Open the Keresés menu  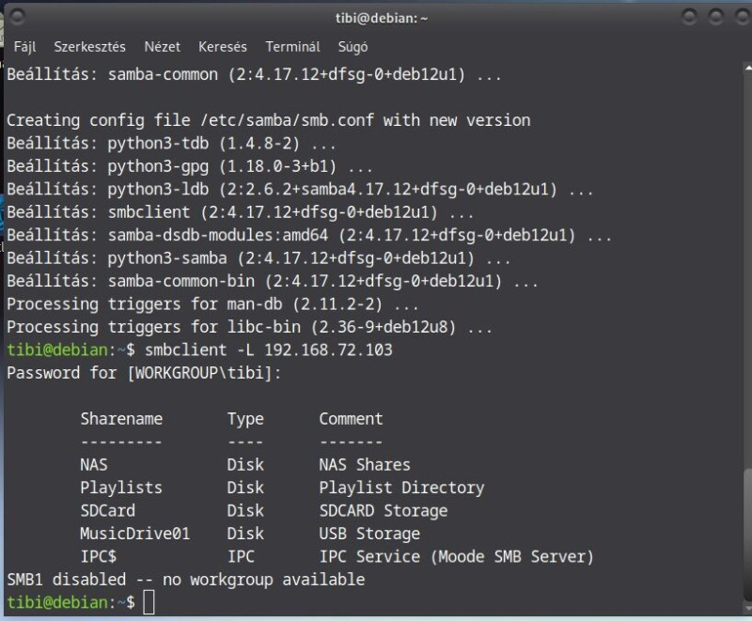pos(223,47)
